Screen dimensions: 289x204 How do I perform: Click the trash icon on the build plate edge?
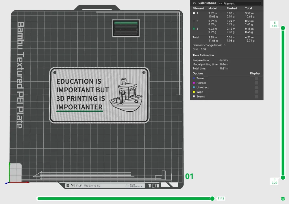(158, 186)
